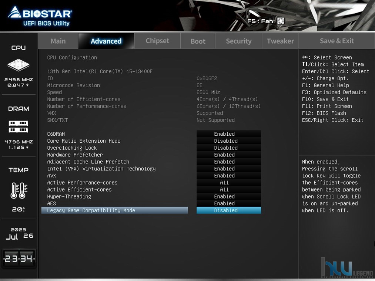Click the 4Core(s) / 4Thread(s) value
Screen dimensions: 375x281
(227, 99)
